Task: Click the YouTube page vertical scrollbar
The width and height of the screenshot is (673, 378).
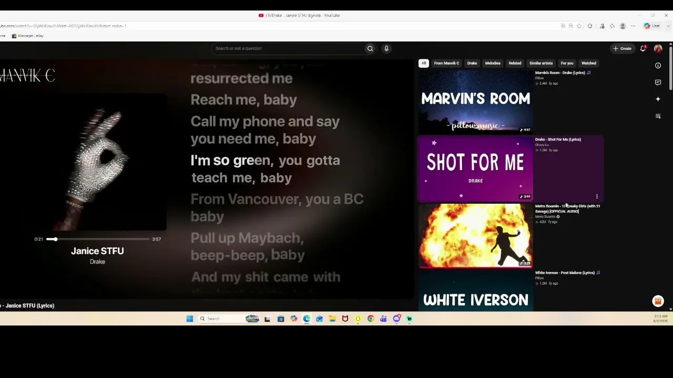Action: coord(670,68)
